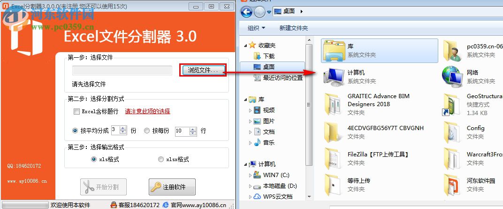Expand the 桌面 breadcrumb arrow

click(x=301, y=12)
